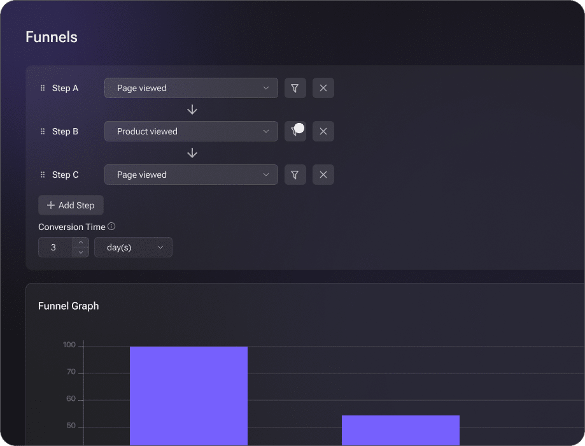
Task: Decrease the conversion time value
Action: [81, 252]
